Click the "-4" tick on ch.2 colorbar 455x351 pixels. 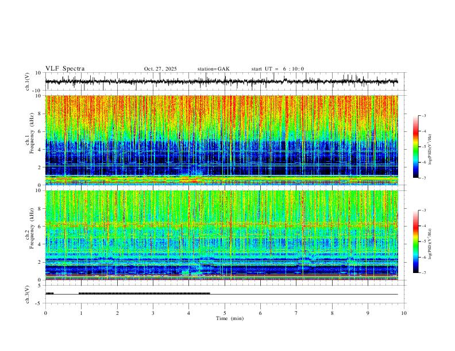coord(423,226)
